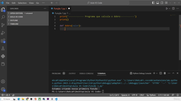
Task: Open editor More Actions ellipsis
Action: pyautogui.click(x=178, y=8)
